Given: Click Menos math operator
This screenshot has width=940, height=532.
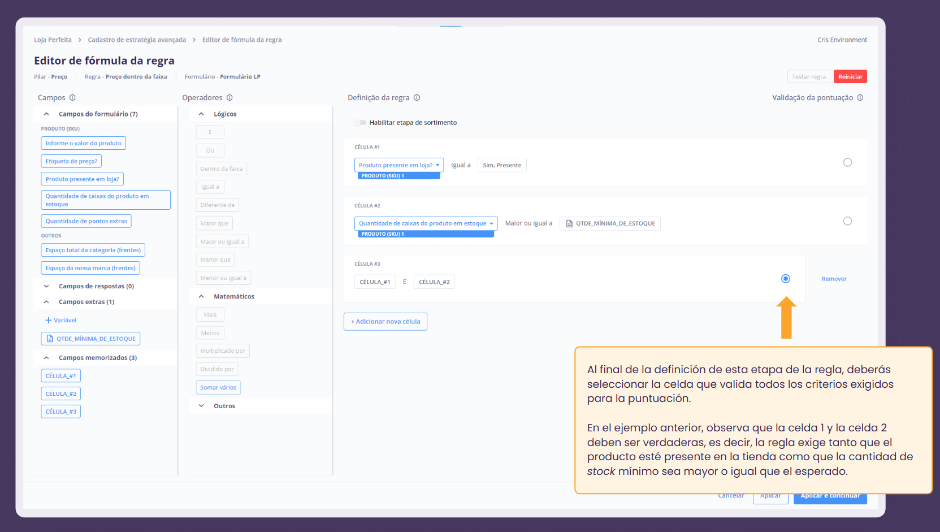Looking at the screenshot, I should 210,333.
